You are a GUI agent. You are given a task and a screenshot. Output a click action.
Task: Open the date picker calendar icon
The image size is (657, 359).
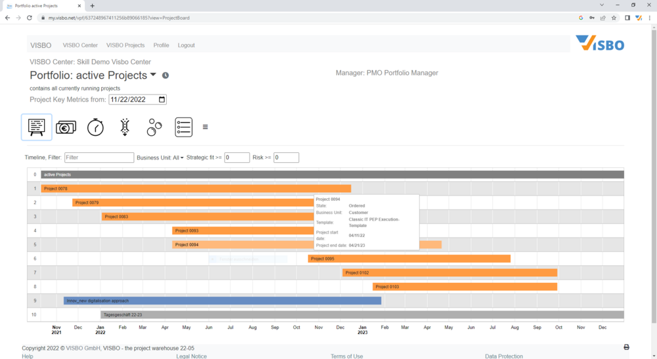[x=162, y=100]
